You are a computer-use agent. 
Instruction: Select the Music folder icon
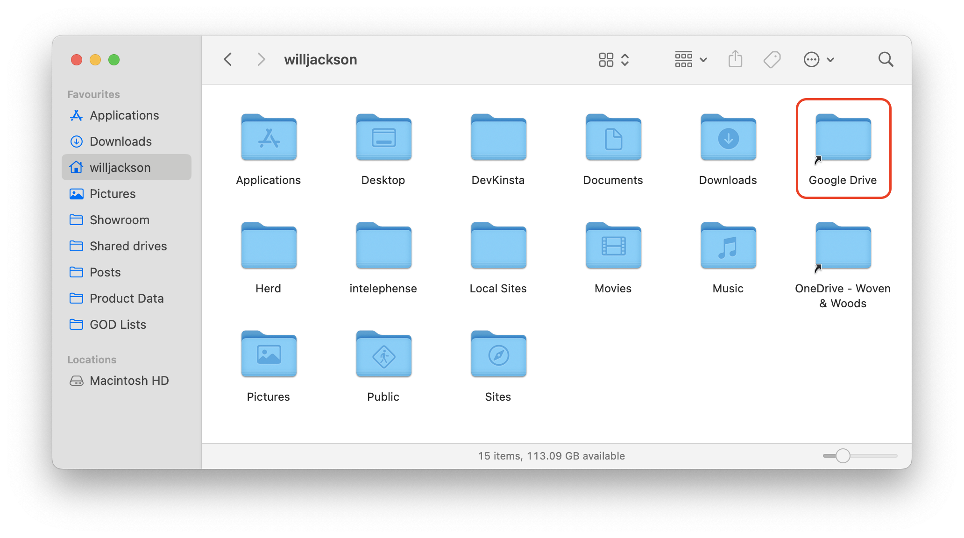point(728,246)
